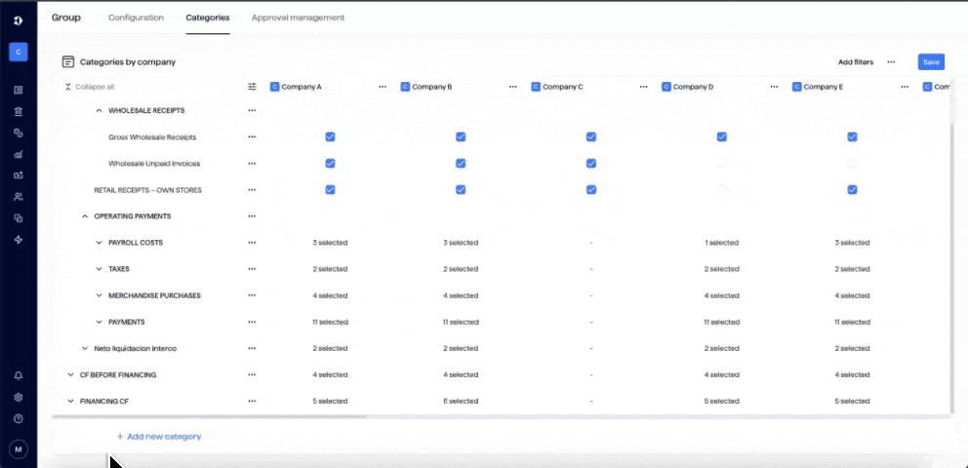Toggle Wholesale Unpaid Invoices for Company C
The height and width of the screenshot is (468, 968).
tap(591, 164)
